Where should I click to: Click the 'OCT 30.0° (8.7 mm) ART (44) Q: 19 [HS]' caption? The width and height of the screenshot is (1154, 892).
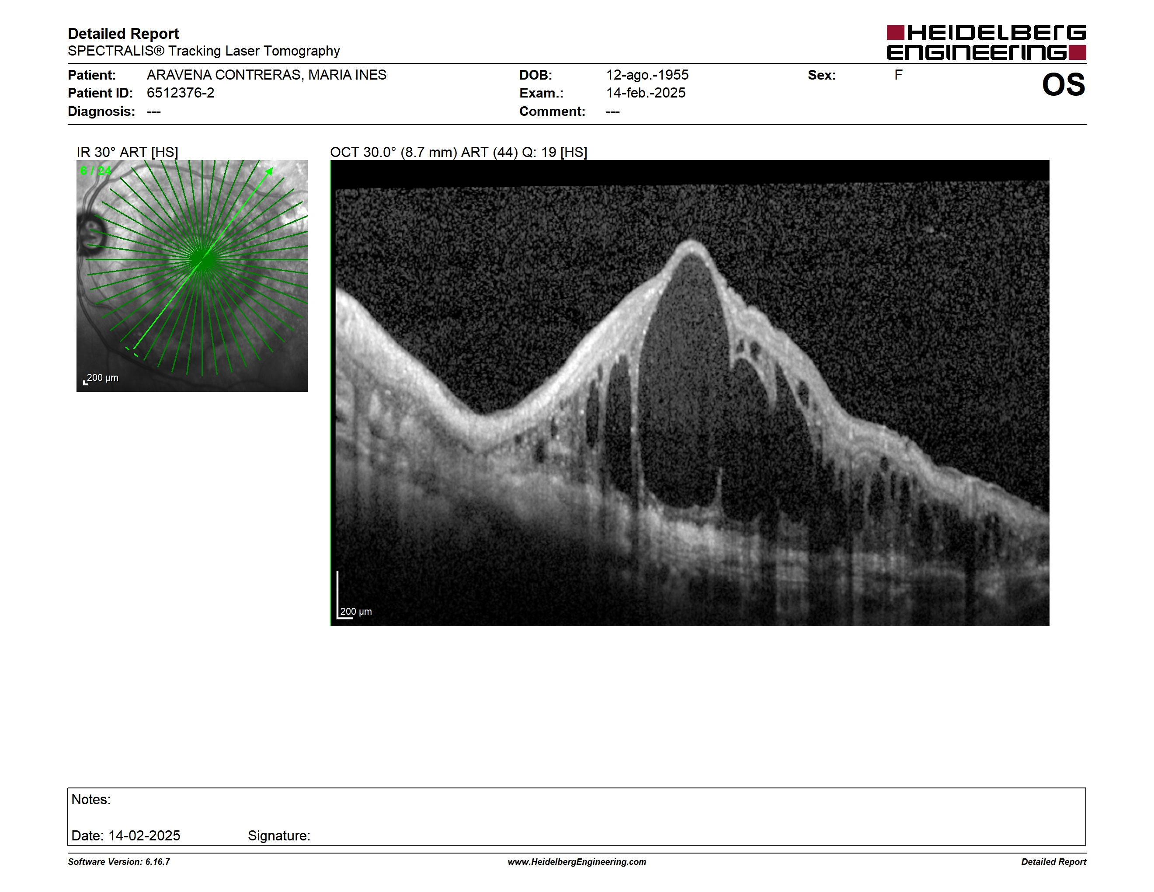click(x=459, y=152)
